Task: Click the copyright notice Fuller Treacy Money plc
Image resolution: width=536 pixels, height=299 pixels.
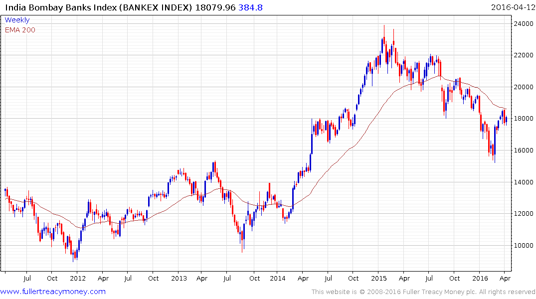Action: tap(423, 292)
